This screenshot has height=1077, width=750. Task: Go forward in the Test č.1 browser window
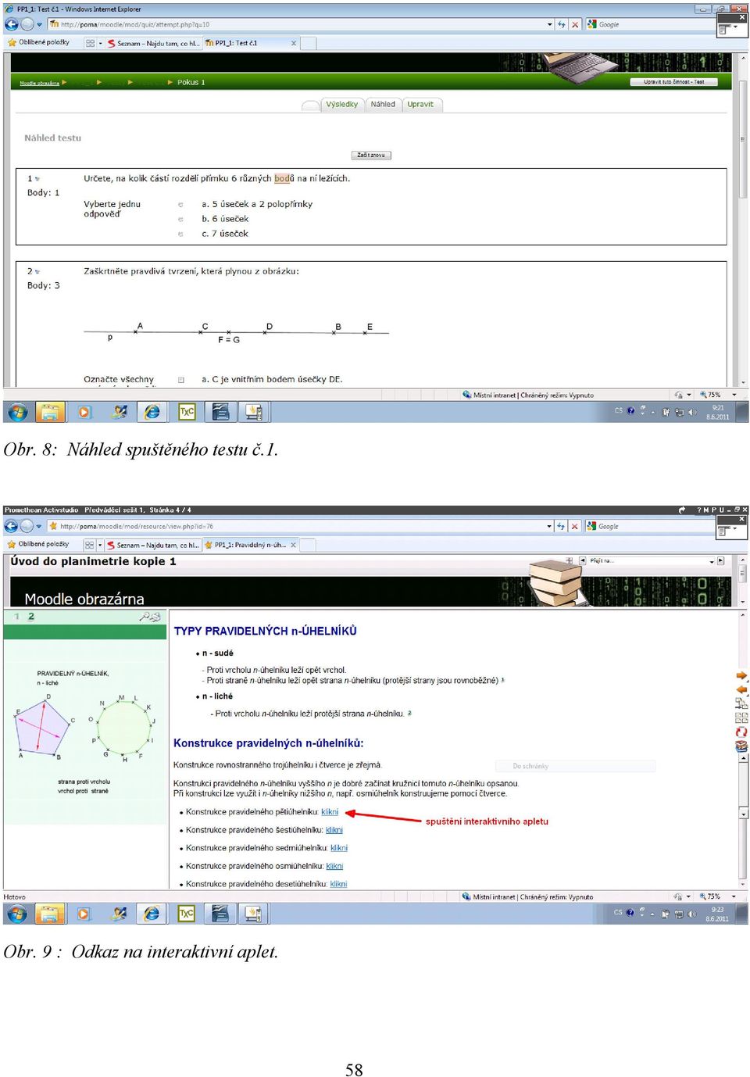click(x=27, y=24)
